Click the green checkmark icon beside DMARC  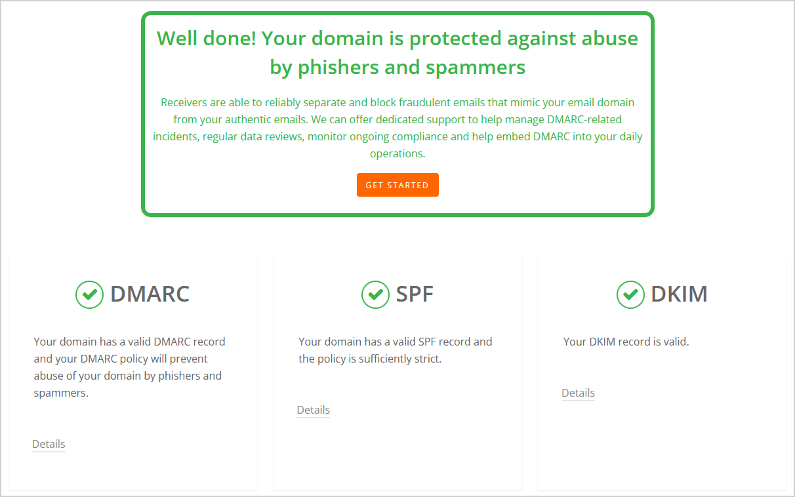[x=89, y=294]
